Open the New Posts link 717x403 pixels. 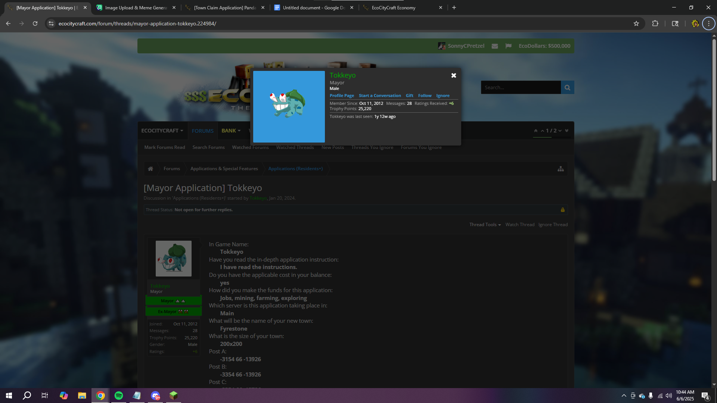(x=333, y=147)
